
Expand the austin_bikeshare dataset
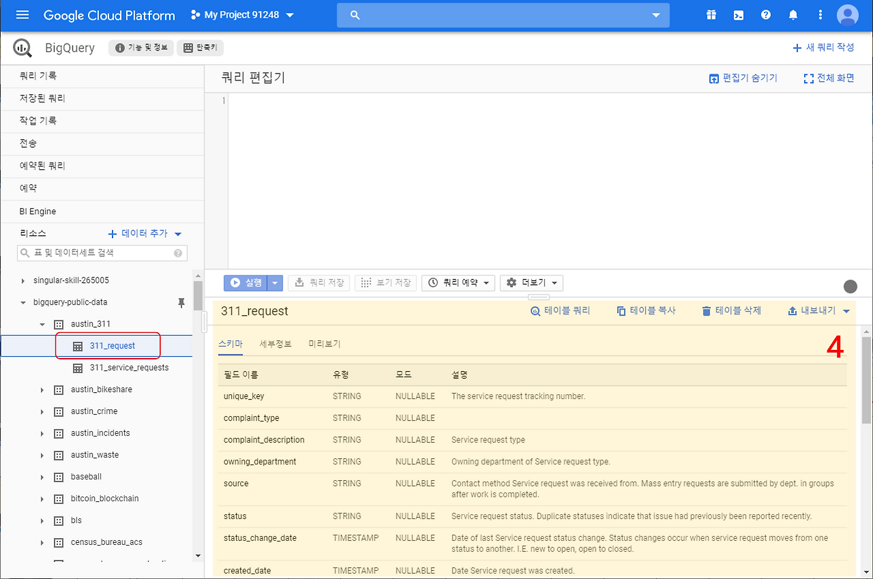[41, 389]
